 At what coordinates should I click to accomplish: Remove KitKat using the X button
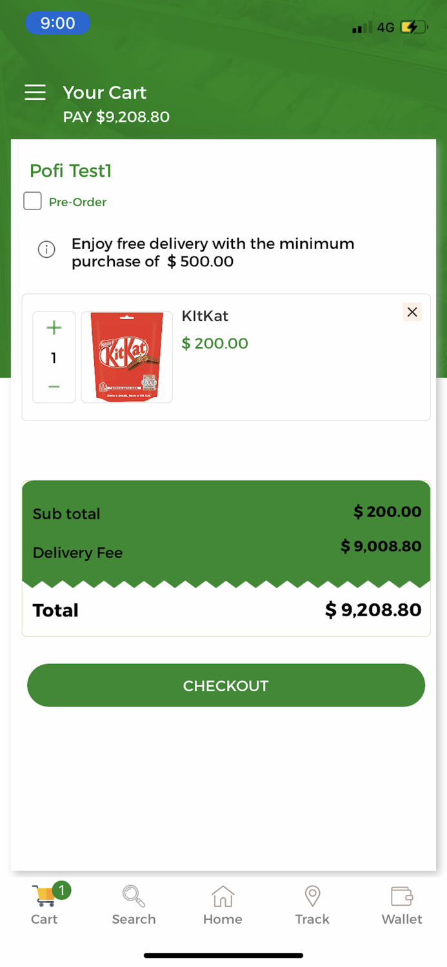(x=412, y=311)
